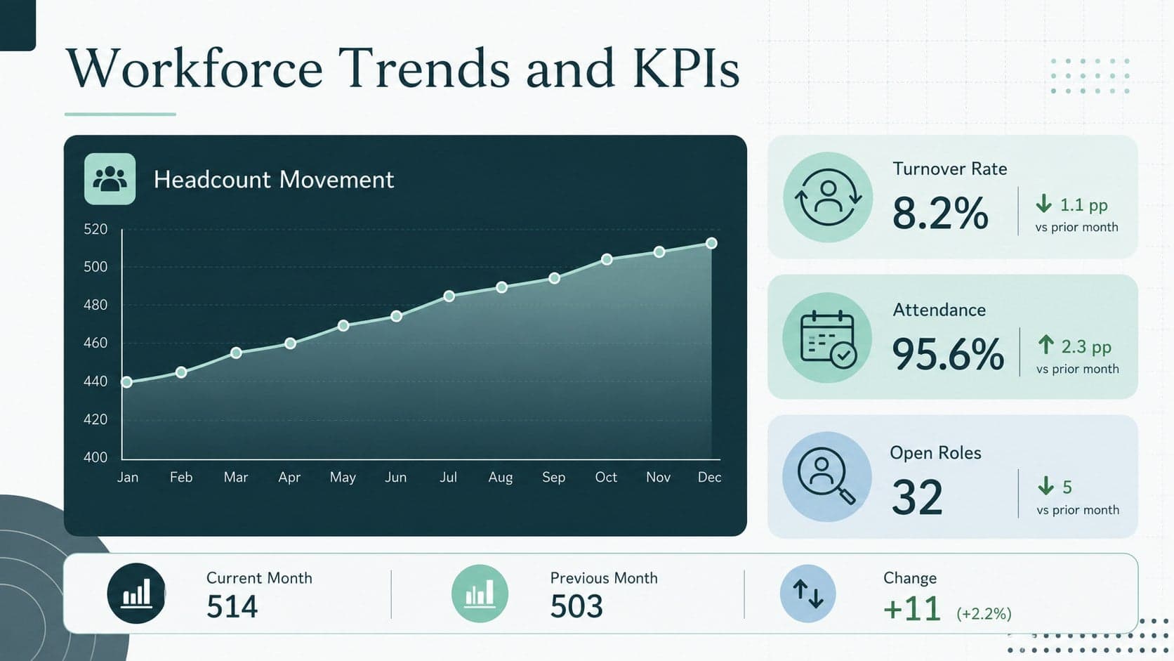Click the 514 current month value

[232, 607]
